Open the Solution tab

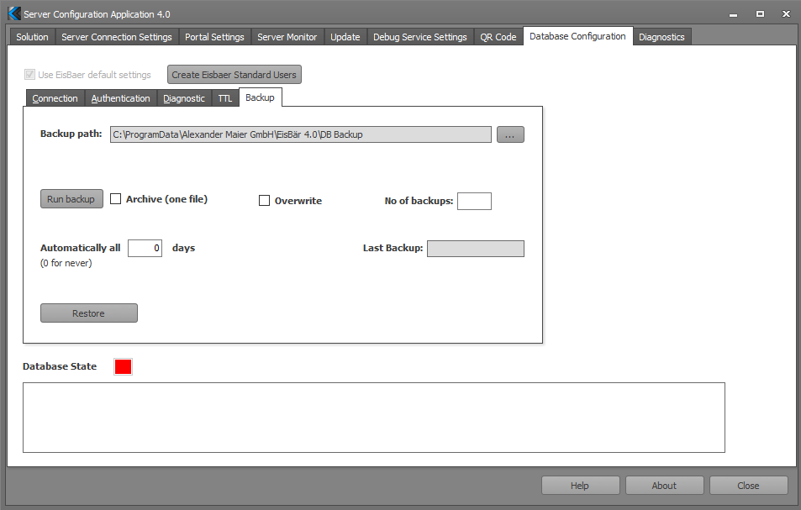pos(32,37)
